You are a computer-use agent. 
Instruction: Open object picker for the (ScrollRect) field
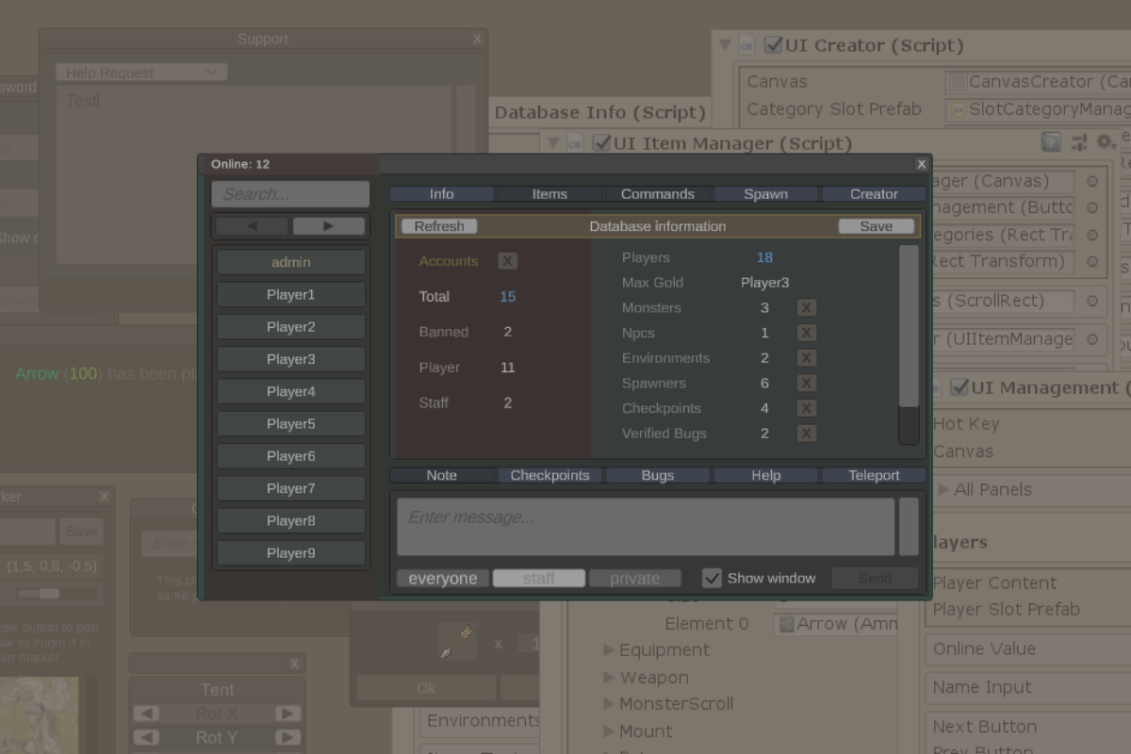coord(1092,302)
